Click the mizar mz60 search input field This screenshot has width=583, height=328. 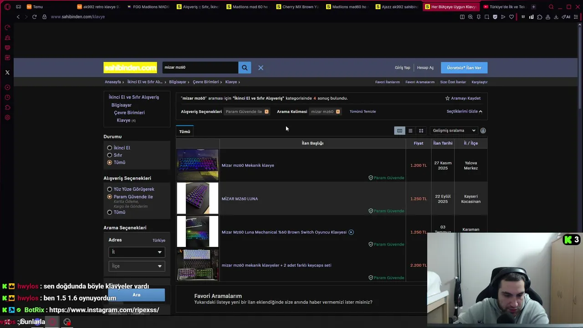click(x=200, y=67)
